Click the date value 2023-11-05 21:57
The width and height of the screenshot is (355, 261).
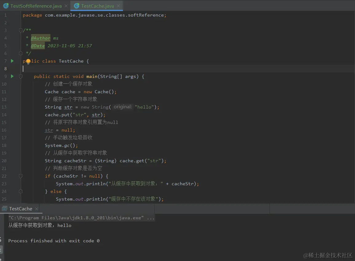(70, 46)
